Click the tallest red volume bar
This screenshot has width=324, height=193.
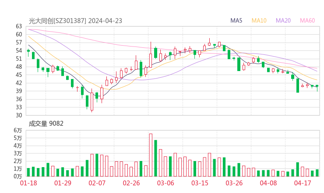click(151, 155)
